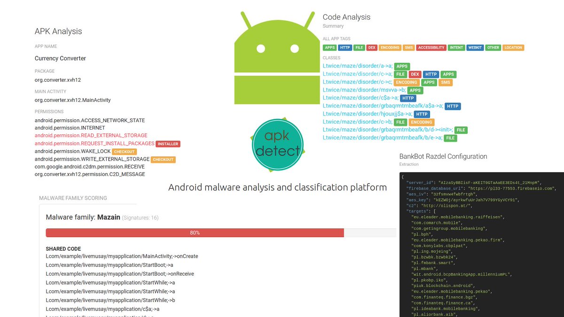Click the green INTENT tag
Screen dimensions: 564x317
point(456,47)
